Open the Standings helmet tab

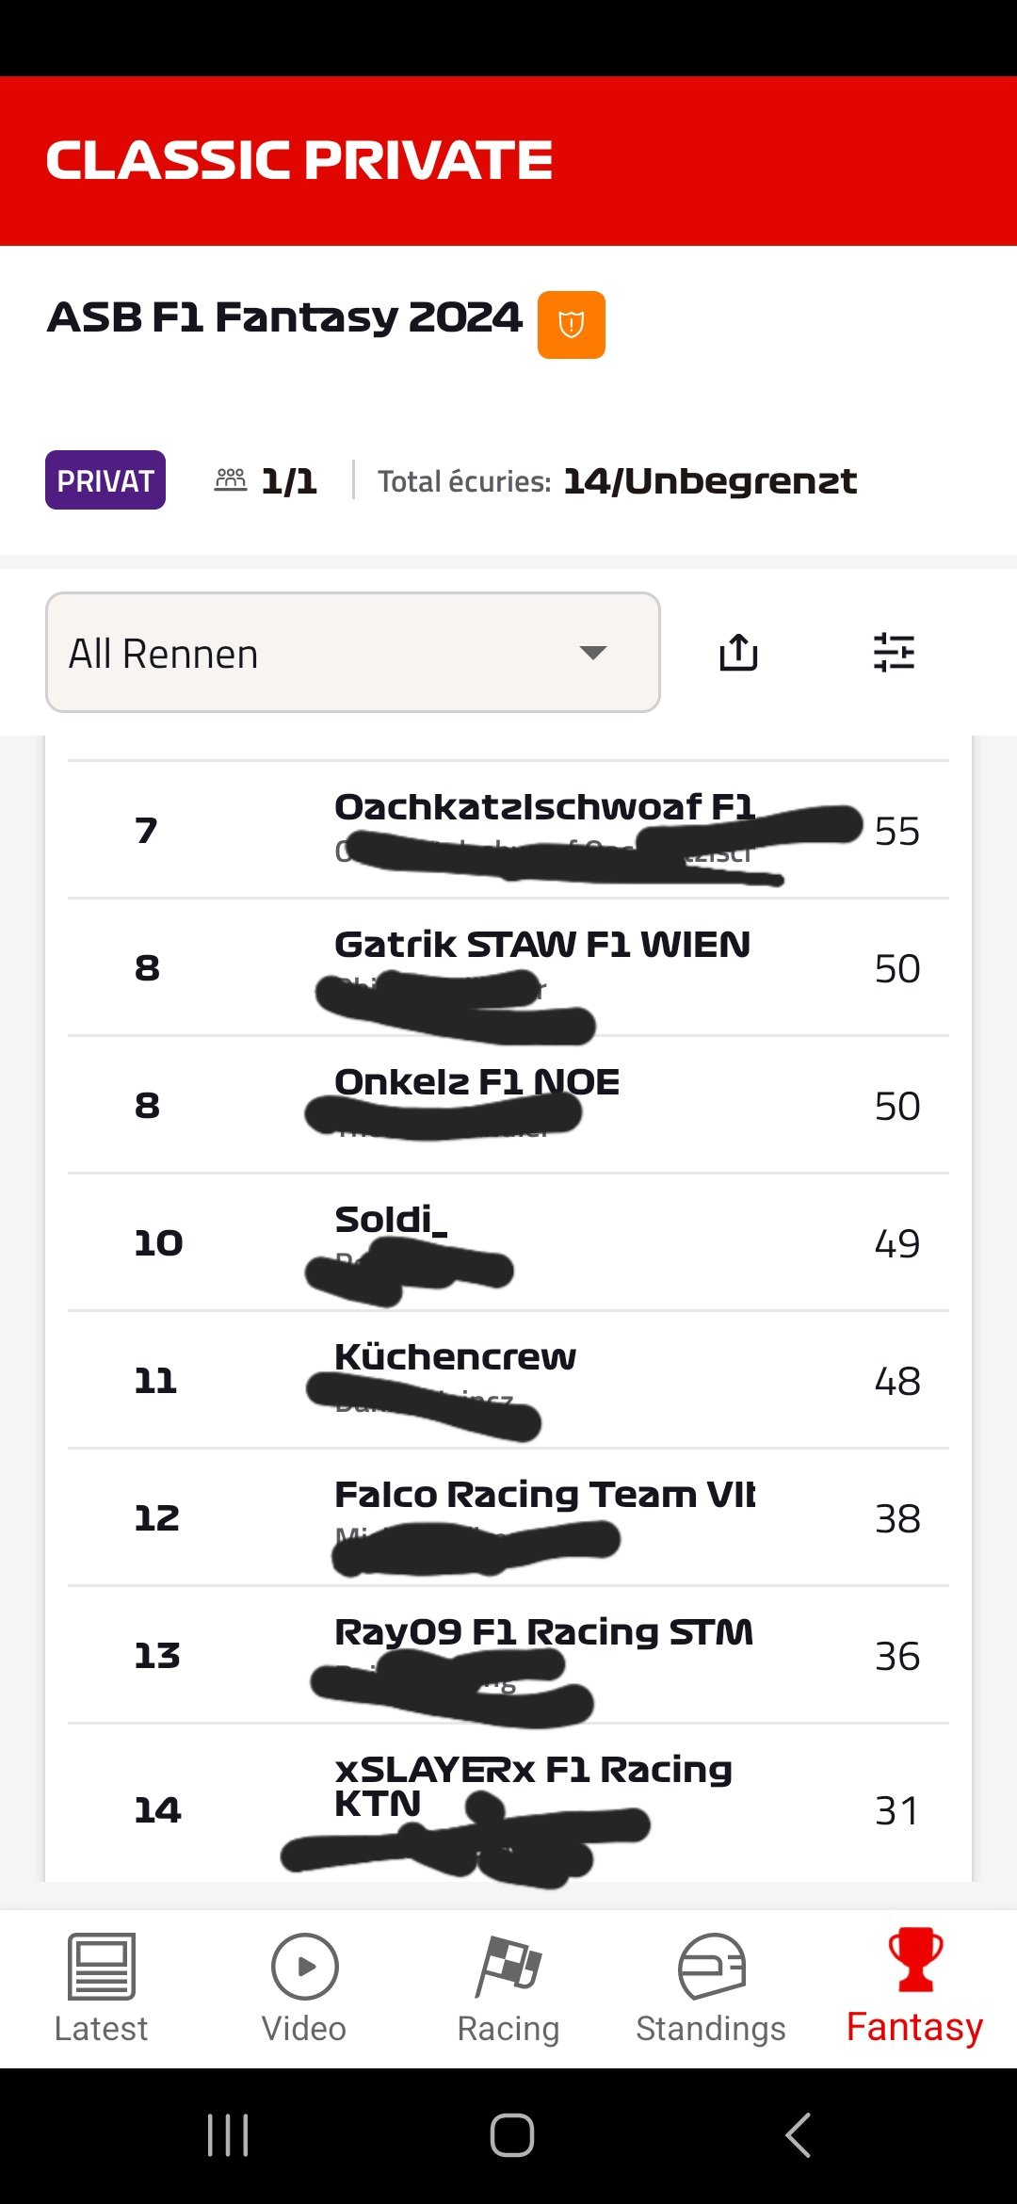pyautogui.click(x=711, y=1988)
